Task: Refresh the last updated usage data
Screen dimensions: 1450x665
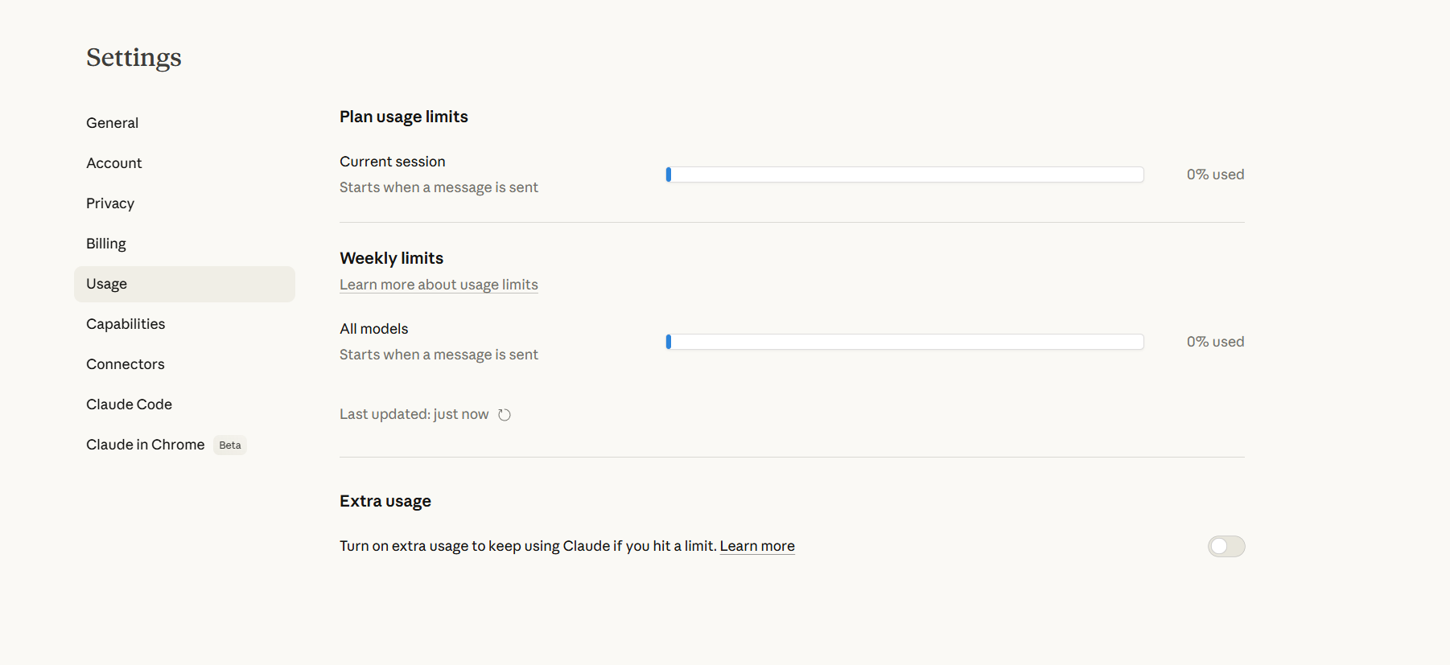Action: click(x=505, y=415)
